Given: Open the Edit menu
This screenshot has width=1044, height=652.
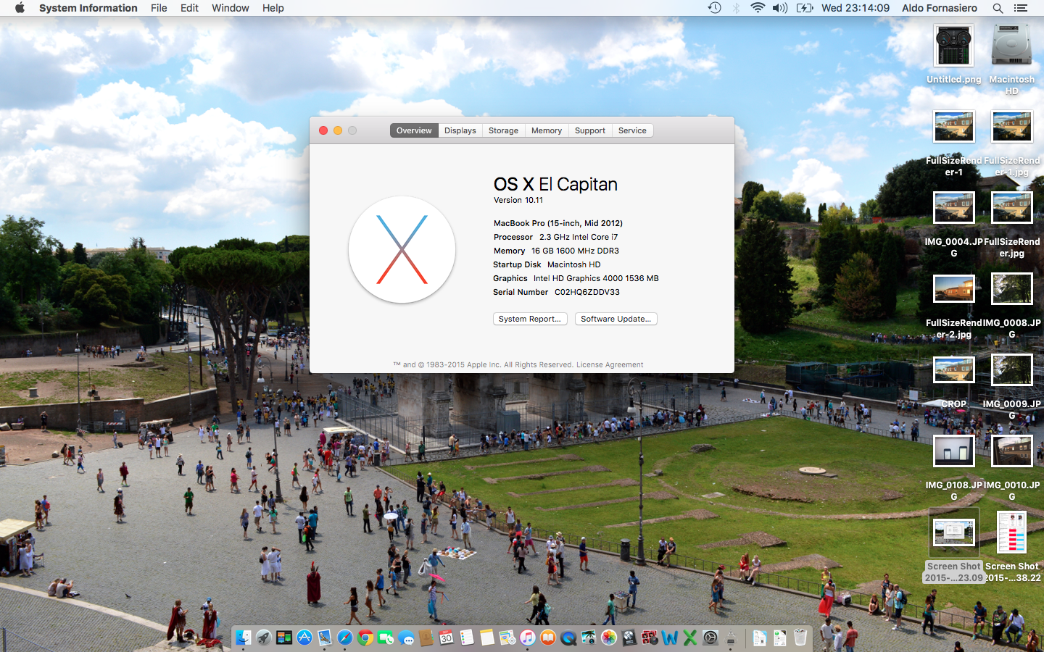Looking at the screenshot, I should pos(189,8).
